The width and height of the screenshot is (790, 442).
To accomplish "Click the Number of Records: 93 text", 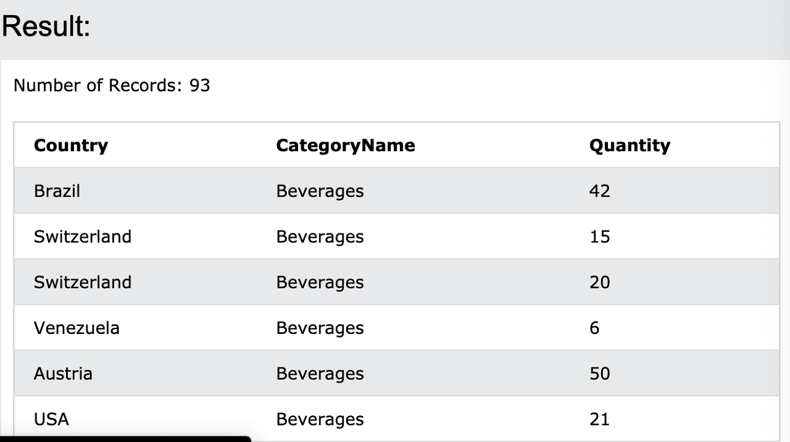I will pyautogui.click(x=112, y=85).
